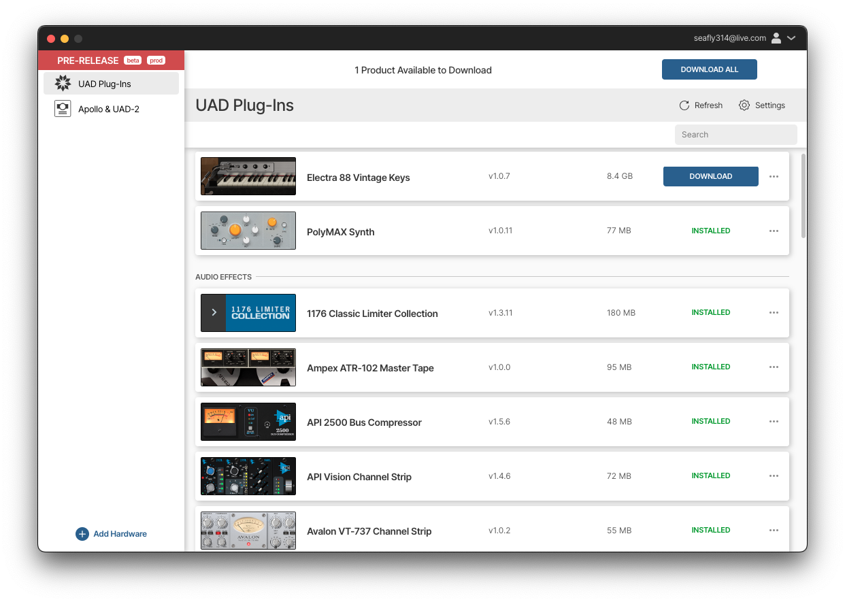Click the beta badge in Pre-Release banner
This screenshot has width=845, height=602.
pos(133,61)
